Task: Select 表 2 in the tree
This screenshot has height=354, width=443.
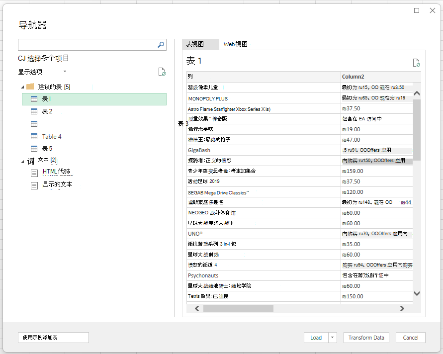Action: pyautogui.click(x=47, y=111)
